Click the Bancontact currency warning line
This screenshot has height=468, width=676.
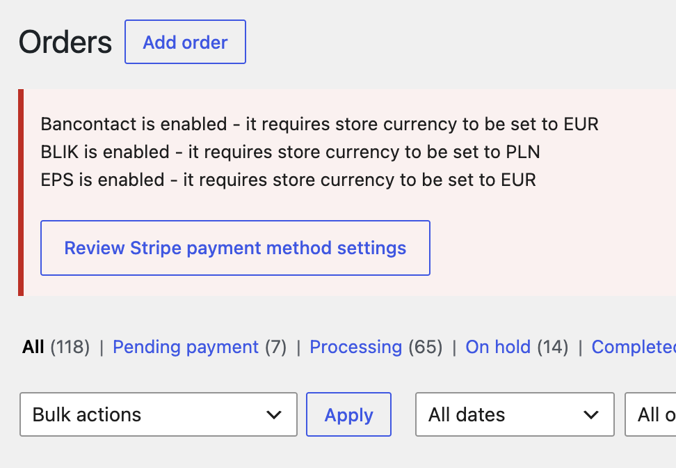[x=319, y=125]
